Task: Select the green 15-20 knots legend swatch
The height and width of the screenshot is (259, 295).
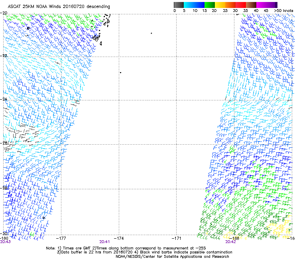Action: point(210,5)
